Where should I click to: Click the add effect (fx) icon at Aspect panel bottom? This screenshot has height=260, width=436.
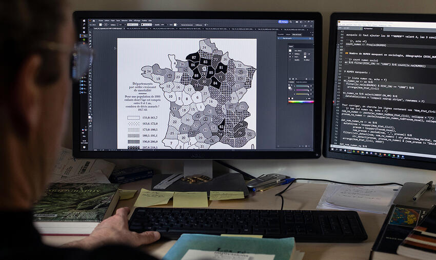[296, 79]
